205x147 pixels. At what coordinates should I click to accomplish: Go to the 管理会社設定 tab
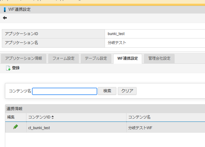click(x=159, y=58)
